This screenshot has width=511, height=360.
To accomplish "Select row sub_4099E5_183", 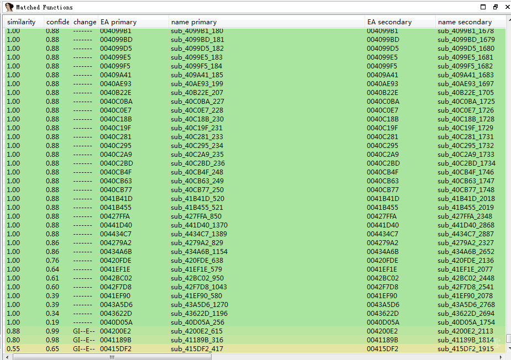I will click(255, 57).
